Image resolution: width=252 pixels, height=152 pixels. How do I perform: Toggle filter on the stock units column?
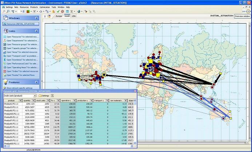(48, 101)
